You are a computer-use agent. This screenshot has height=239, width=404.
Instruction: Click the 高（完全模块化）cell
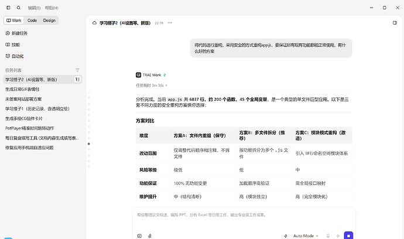[322, 197]
